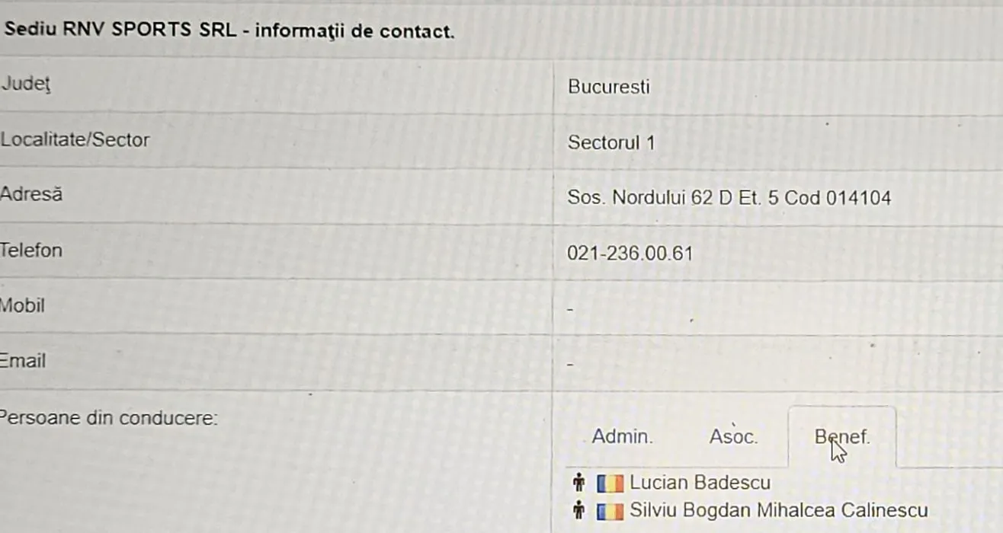Screen dimensions: 1003x533
Task: Click the Romanian flag next to Silviu Bogdan
Action: coord(610,510)
